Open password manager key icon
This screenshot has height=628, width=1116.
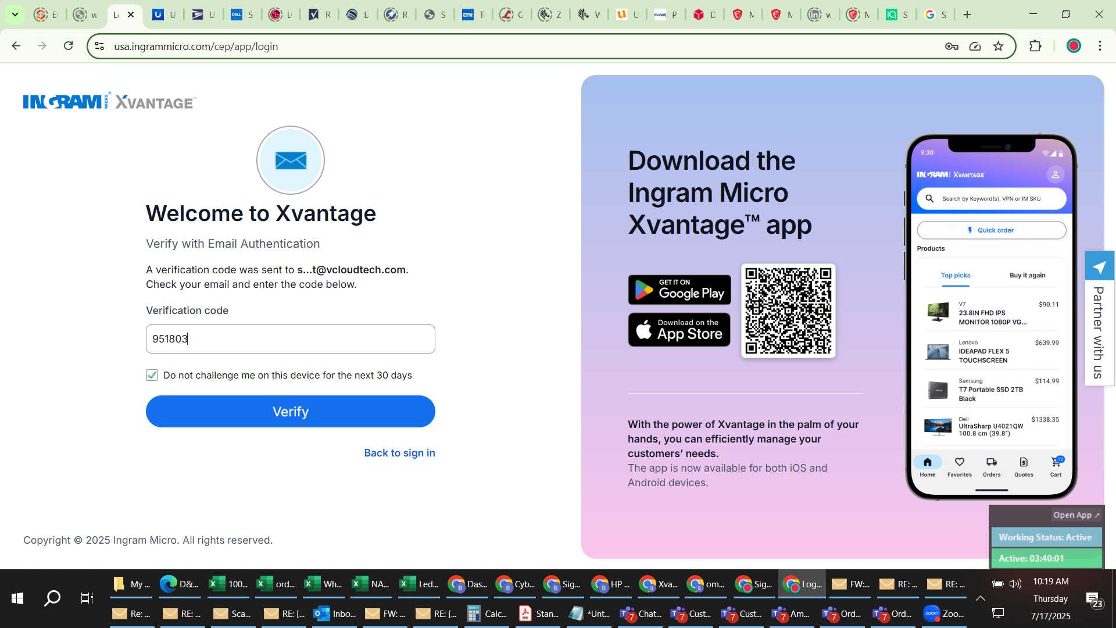(952, 47)
